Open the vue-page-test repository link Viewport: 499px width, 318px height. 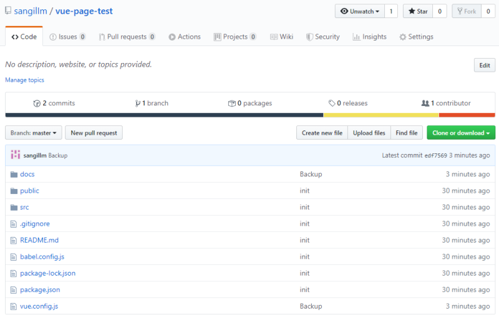click(84, 11)
